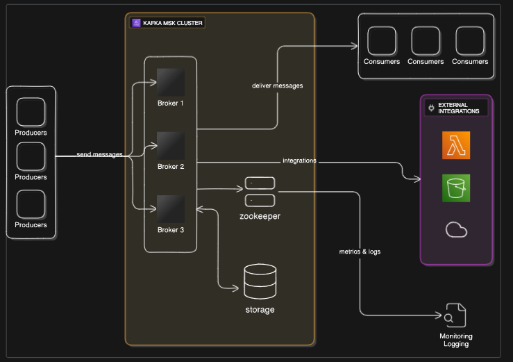Select the bottommost Producers box icon
Image resolution: width=513 pixels, height=362 pixels.
31,204
